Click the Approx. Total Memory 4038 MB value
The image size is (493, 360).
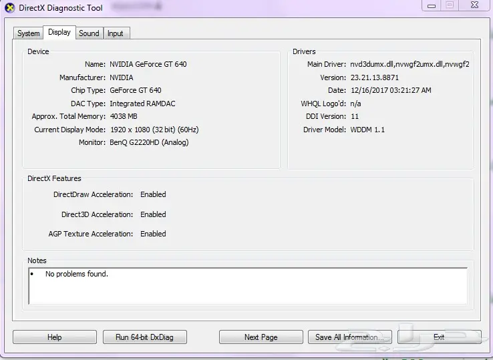click(124, 116)
